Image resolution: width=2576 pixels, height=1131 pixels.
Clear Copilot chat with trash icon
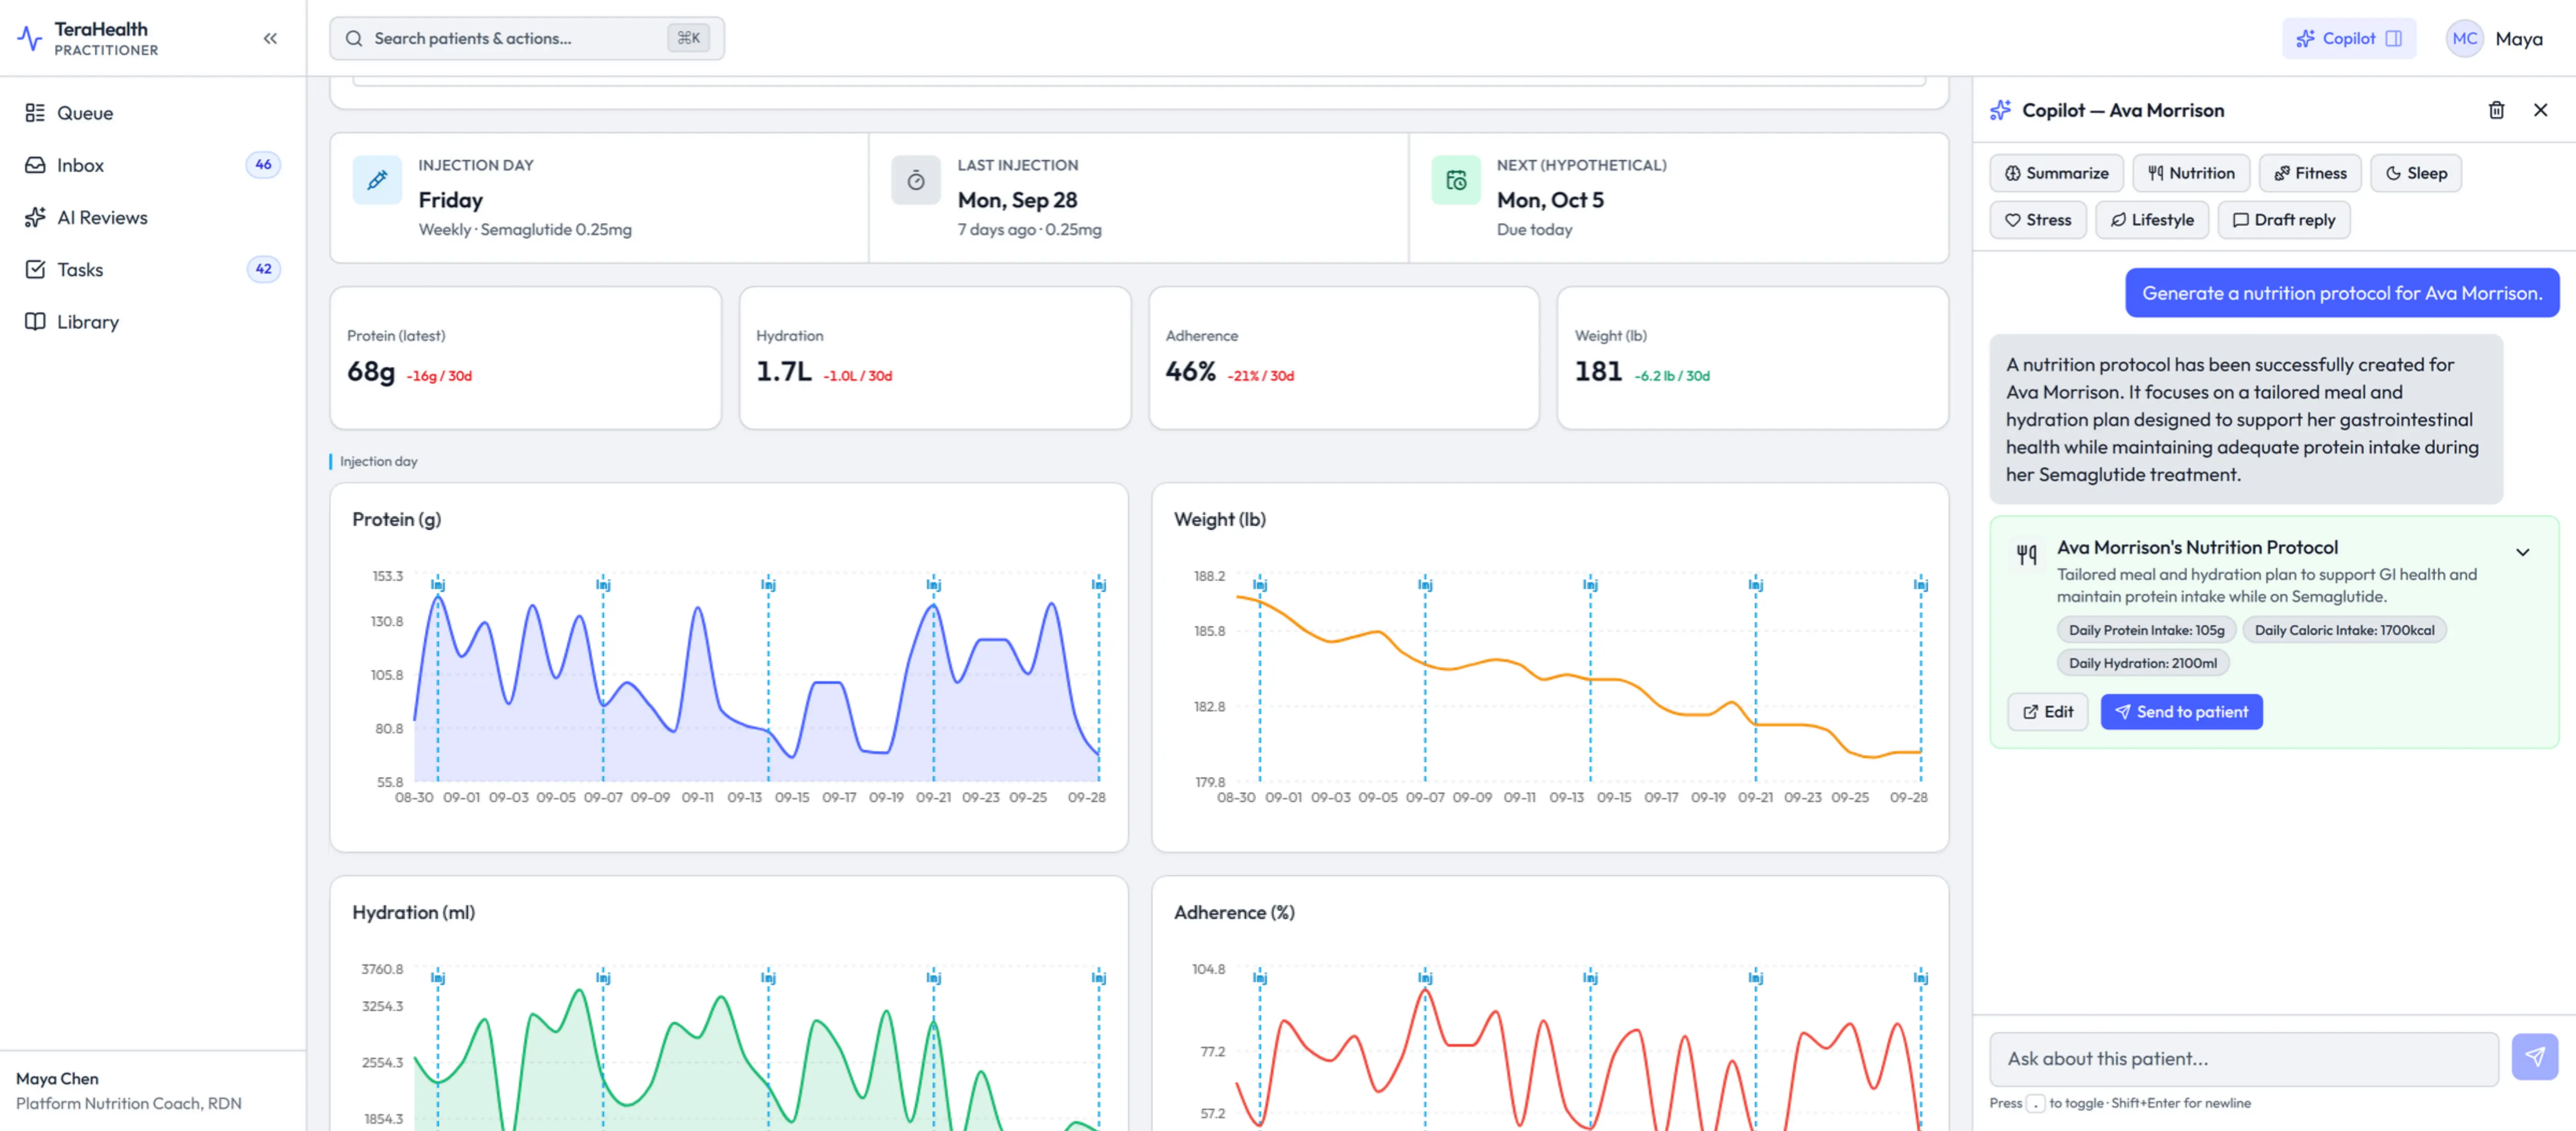point(2496,110)
